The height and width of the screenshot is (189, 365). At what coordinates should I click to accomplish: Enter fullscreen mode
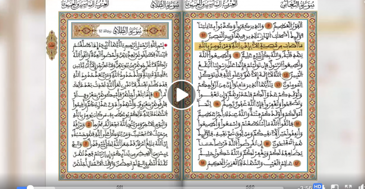[348, 187]
